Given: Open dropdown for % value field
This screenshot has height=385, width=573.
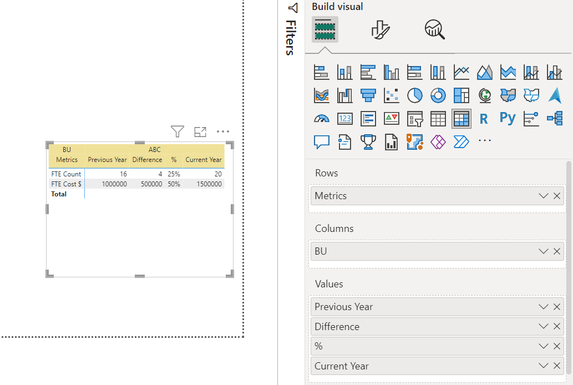Looking at the screenshot, I should (x=544, y=346).
